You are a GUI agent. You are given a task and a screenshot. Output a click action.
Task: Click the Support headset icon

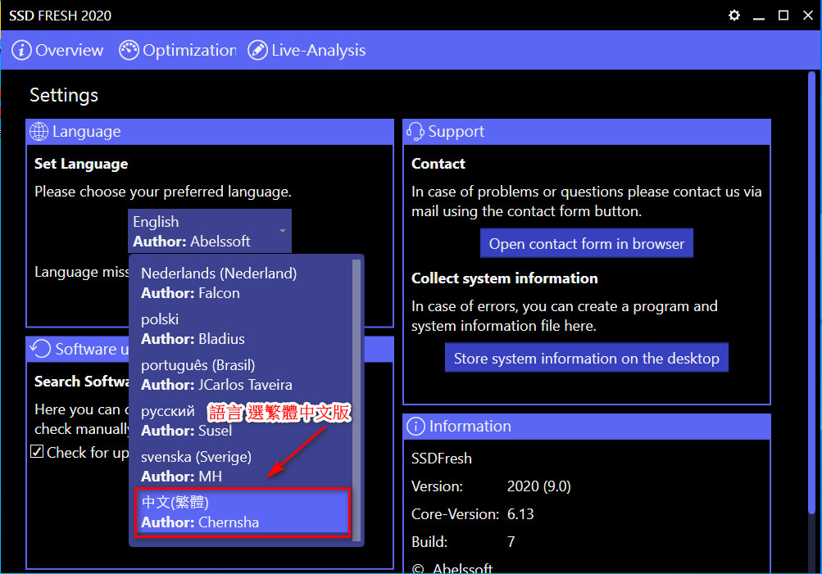416,132
